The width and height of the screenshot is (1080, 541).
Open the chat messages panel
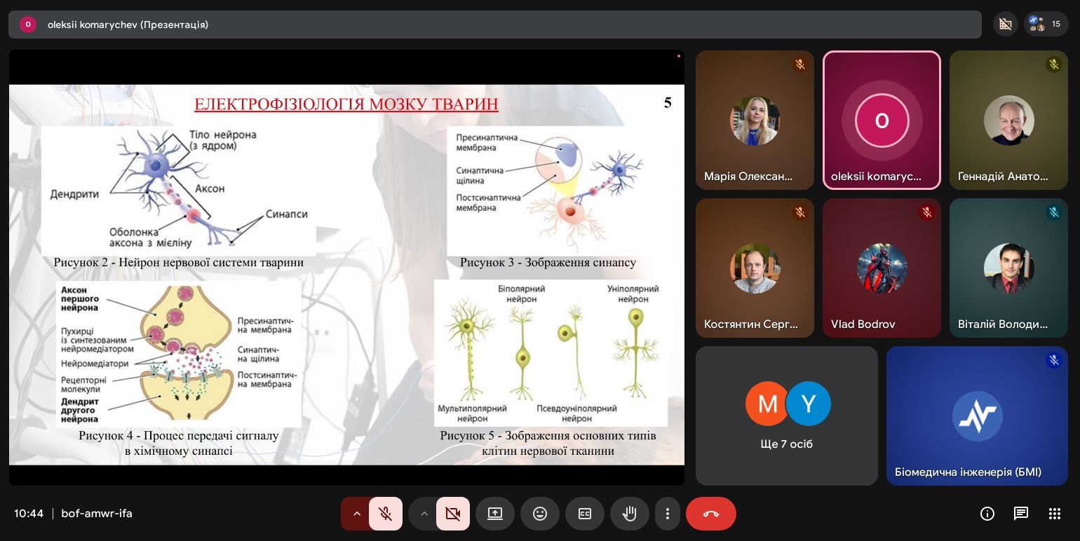pos(1021,514)
